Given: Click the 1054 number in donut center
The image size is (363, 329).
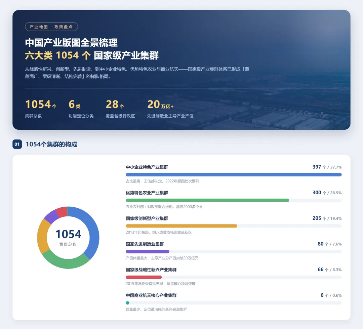Looking at the screenshot, I should pyautogui.click(x=68, y=234).
